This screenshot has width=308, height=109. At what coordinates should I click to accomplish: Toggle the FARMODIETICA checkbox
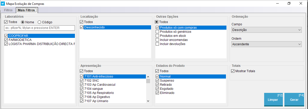click(x=6, y=40)
